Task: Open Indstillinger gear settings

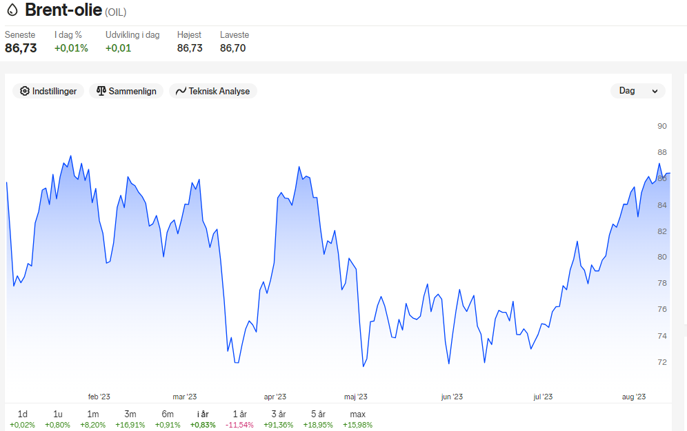Action: (x=25, y=91)
